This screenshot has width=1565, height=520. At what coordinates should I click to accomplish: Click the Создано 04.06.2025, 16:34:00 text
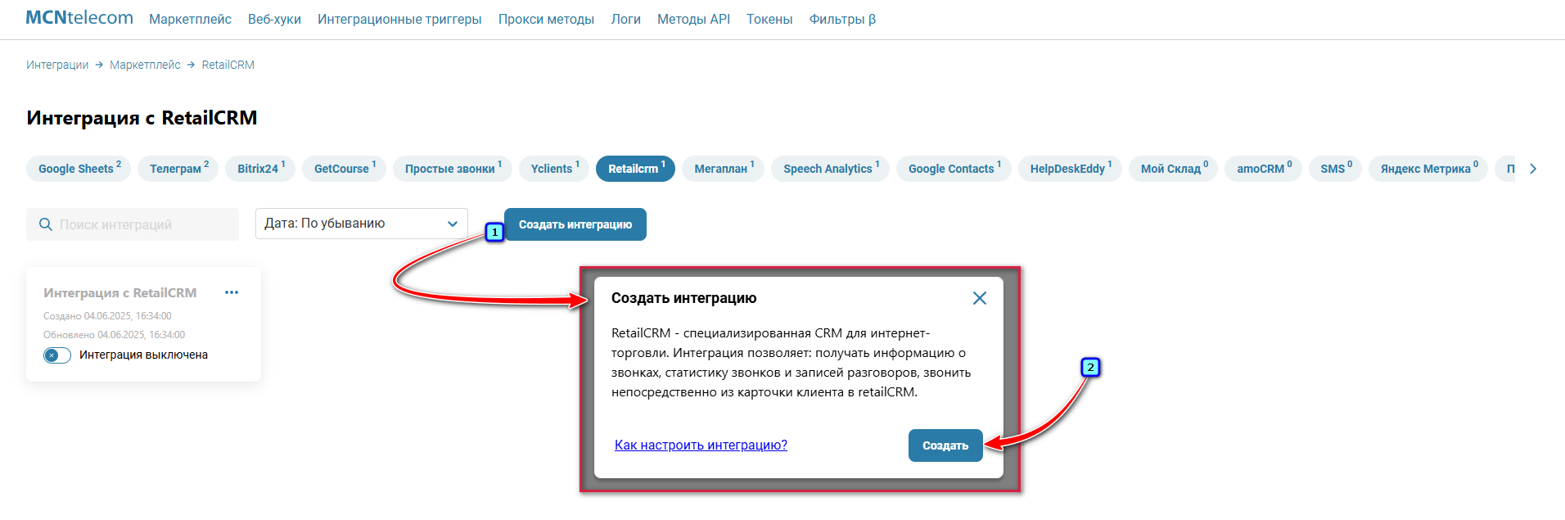pyautogui.click(x=107, y=315)
